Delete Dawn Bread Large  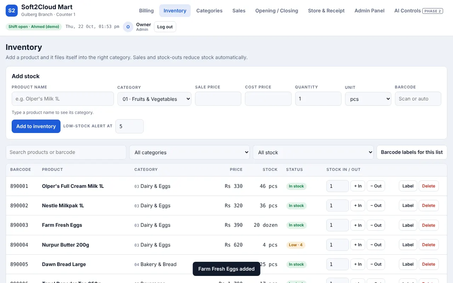(x=429, y=264)
